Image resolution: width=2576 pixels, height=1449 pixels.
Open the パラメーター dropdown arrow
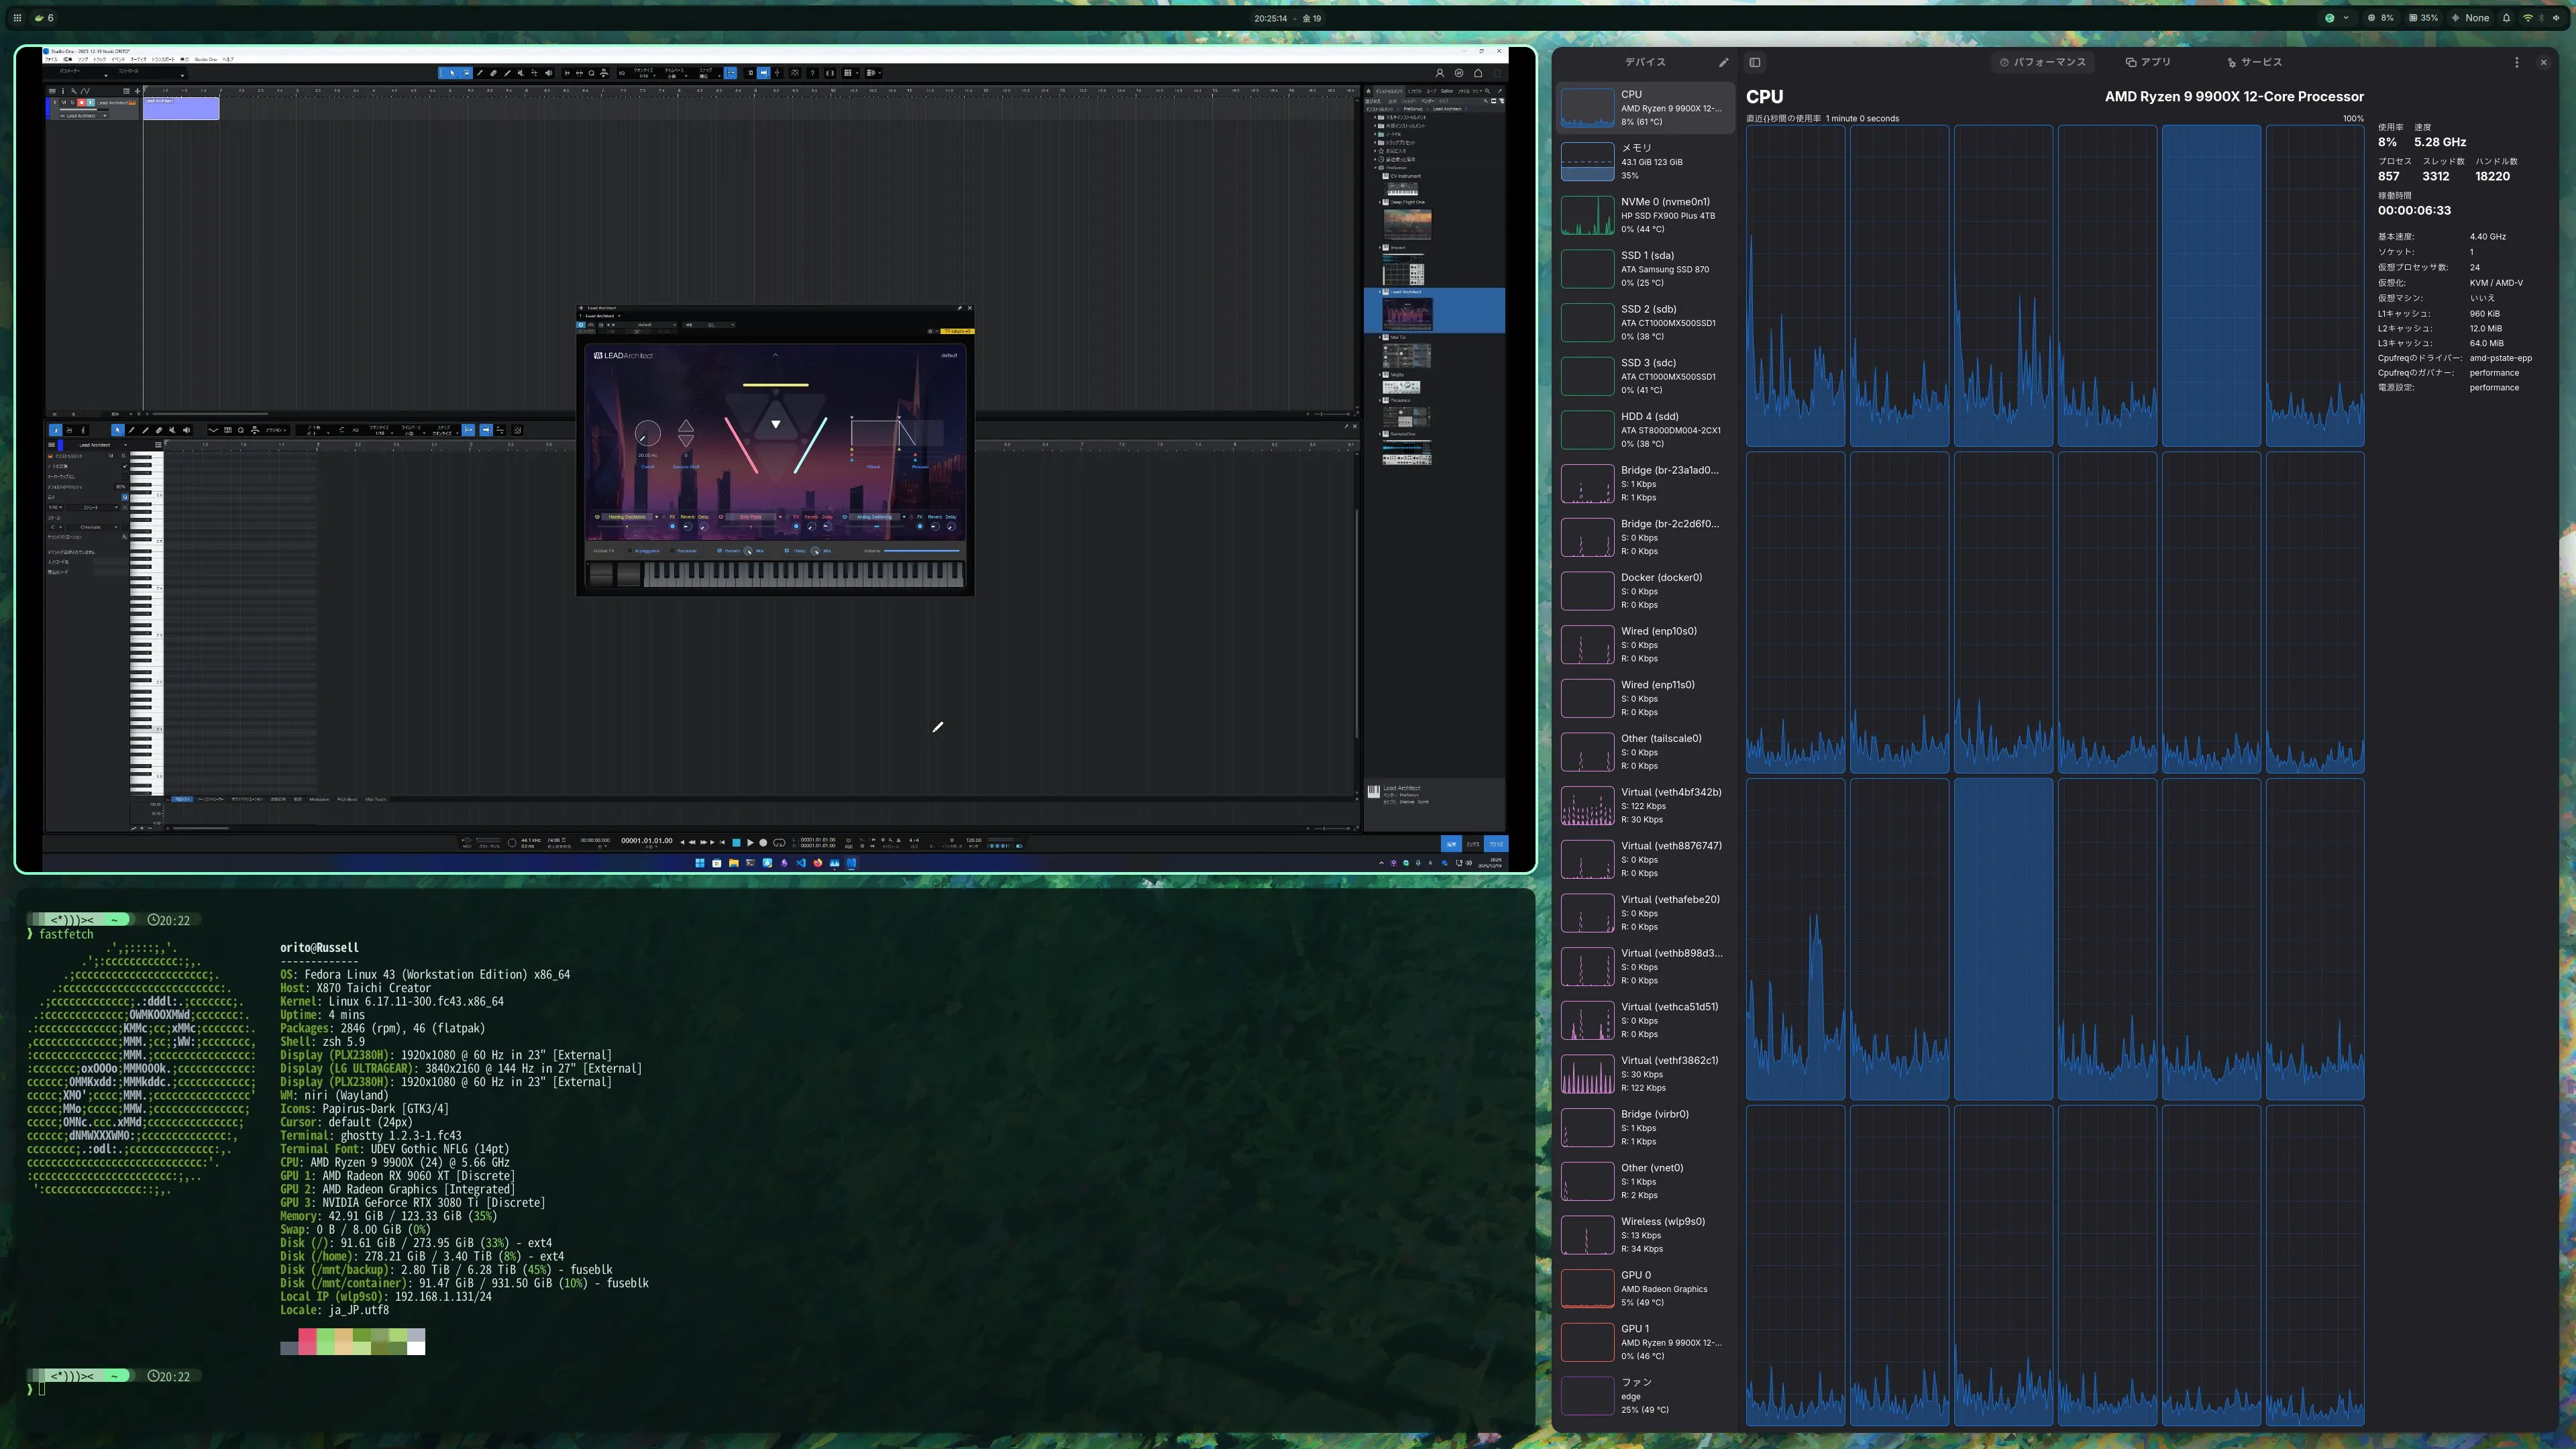pos(106,76)
